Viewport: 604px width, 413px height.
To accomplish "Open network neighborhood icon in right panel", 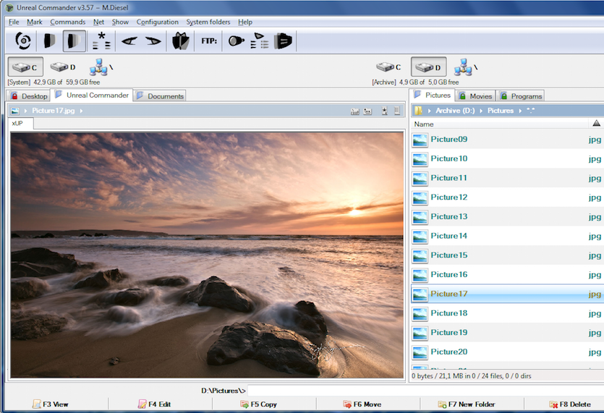I will 465,67.
